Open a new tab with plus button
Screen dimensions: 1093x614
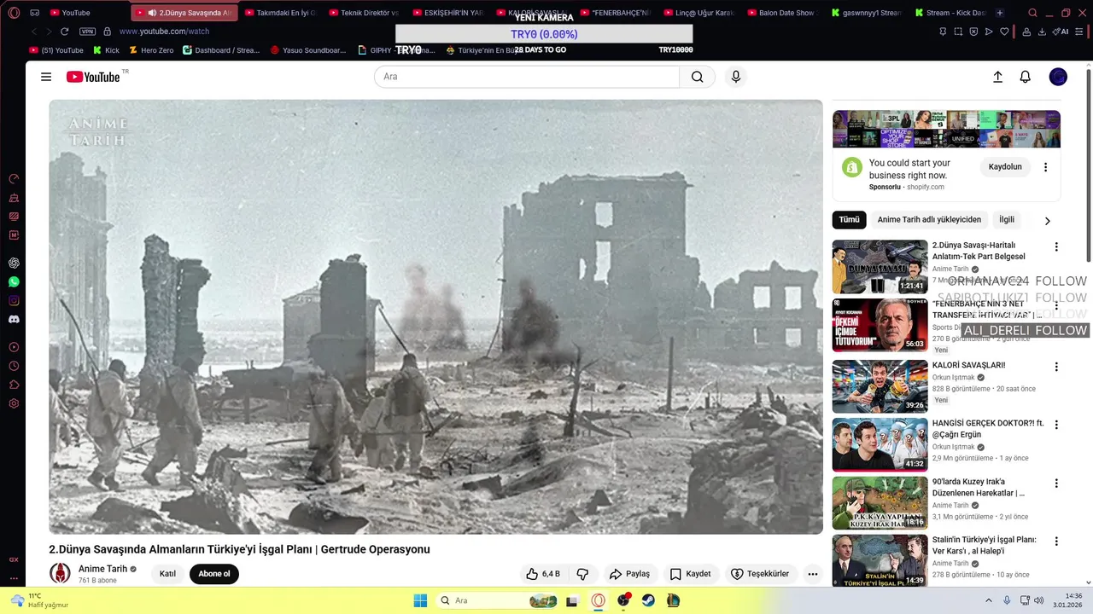click(1000, 13)
